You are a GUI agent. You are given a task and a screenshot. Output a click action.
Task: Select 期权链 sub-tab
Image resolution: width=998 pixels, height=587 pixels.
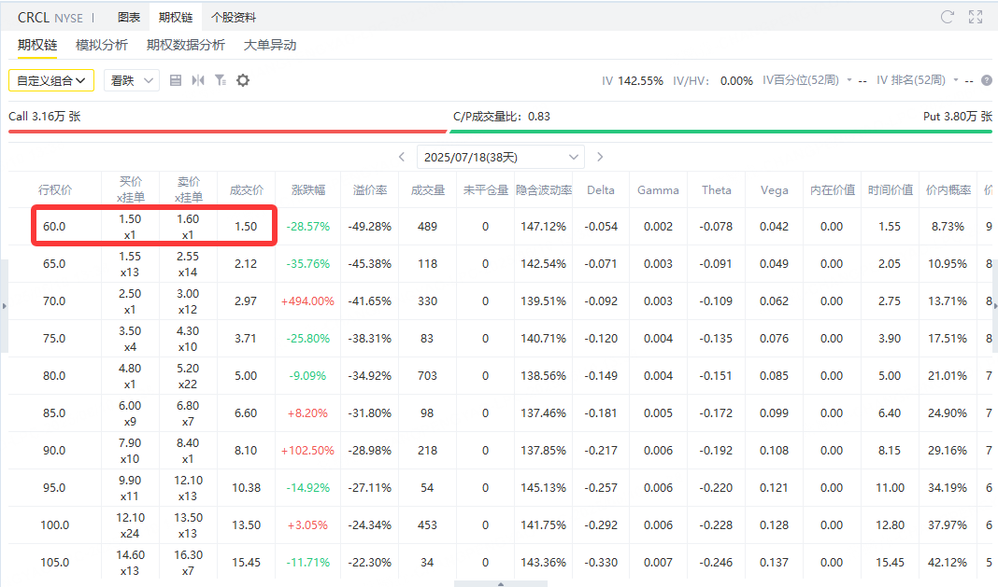point(37,45)
